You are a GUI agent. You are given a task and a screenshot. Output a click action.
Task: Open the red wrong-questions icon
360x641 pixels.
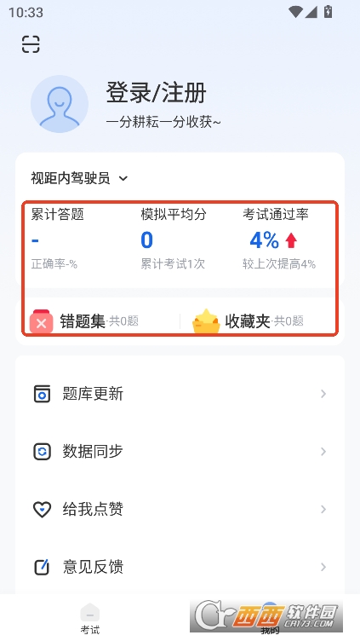click(41, 321)
